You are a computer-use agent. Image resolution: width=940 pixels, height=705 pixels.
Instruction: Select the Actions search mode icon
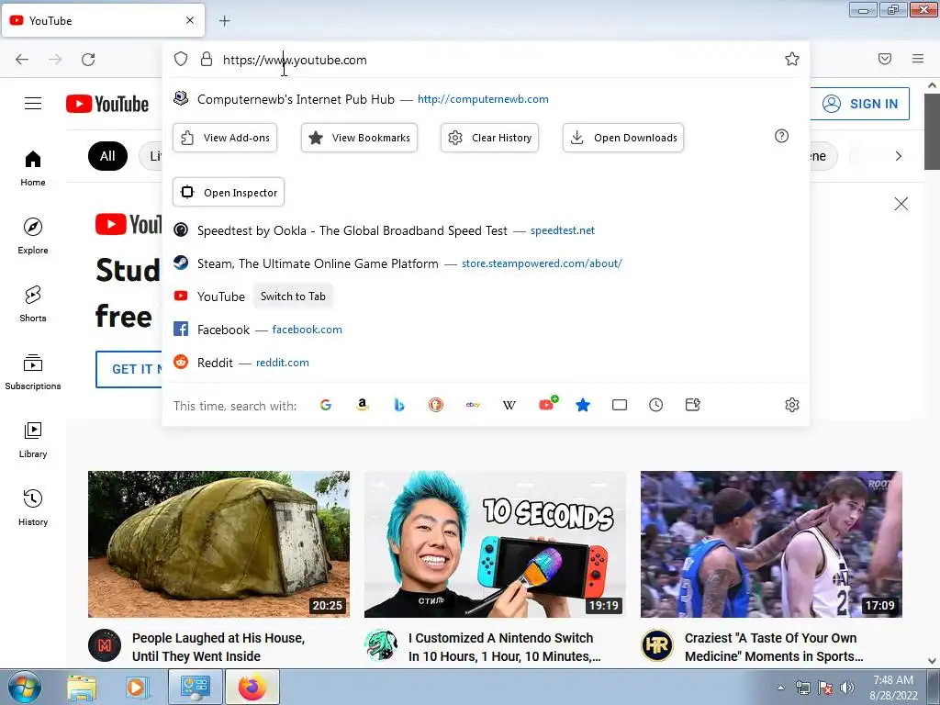pyautogui.click(x=692, y=405)
